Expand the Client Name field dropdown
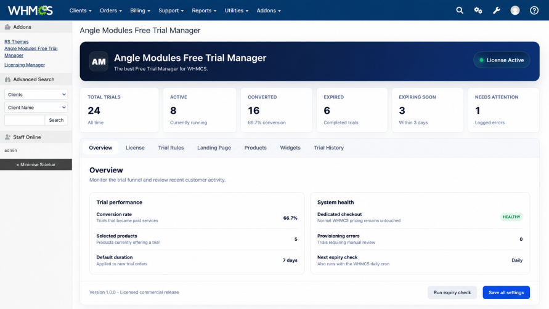Screen dimensions: 549x309 point(36,108)
